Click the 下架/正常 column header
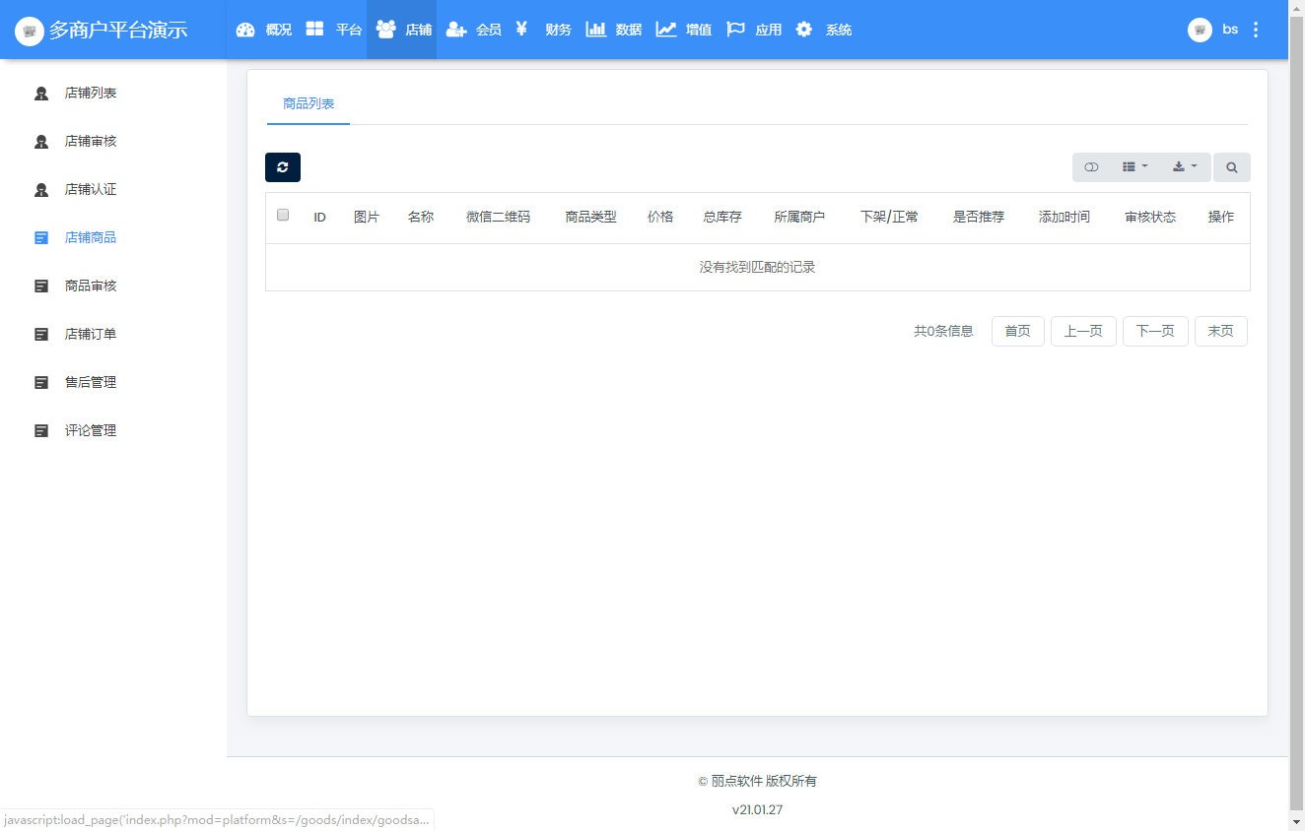The image size is (1305, 831). pyautogui.click(x=889, y=217)
